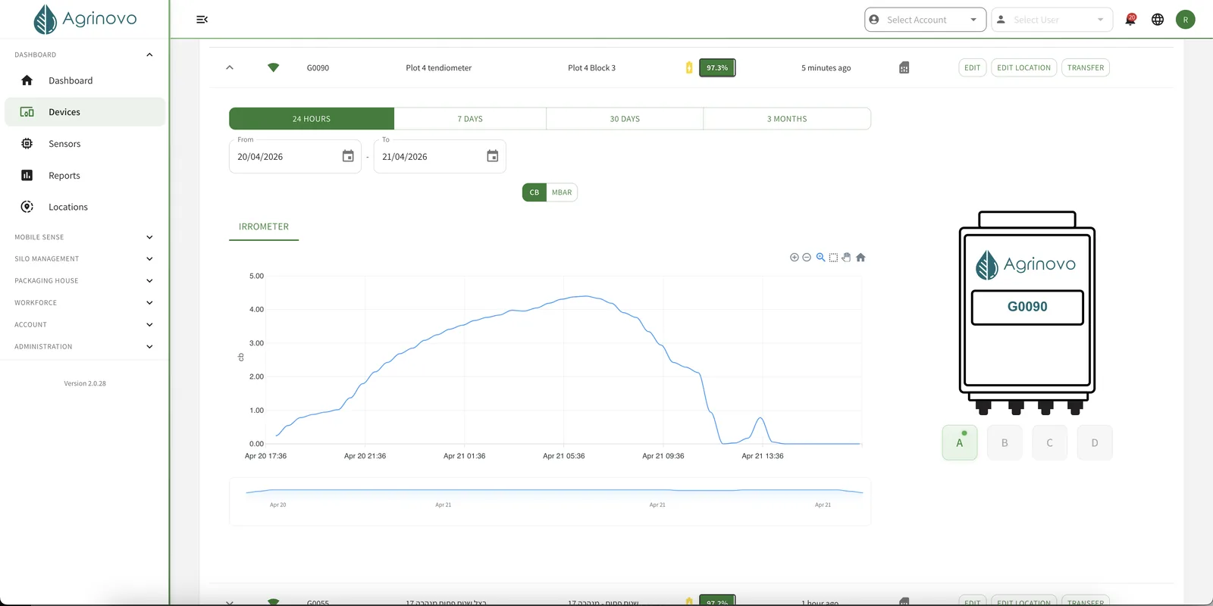
Task: Select the 7 DAYS range tab
Action: tap(470, 119)
